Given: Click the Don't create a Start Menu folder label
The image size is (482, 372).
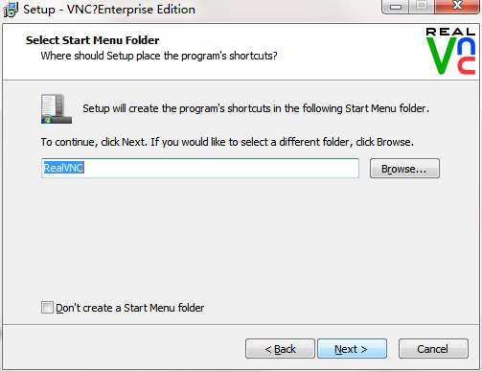Looking at the screenshot, I should pos(130,308).
